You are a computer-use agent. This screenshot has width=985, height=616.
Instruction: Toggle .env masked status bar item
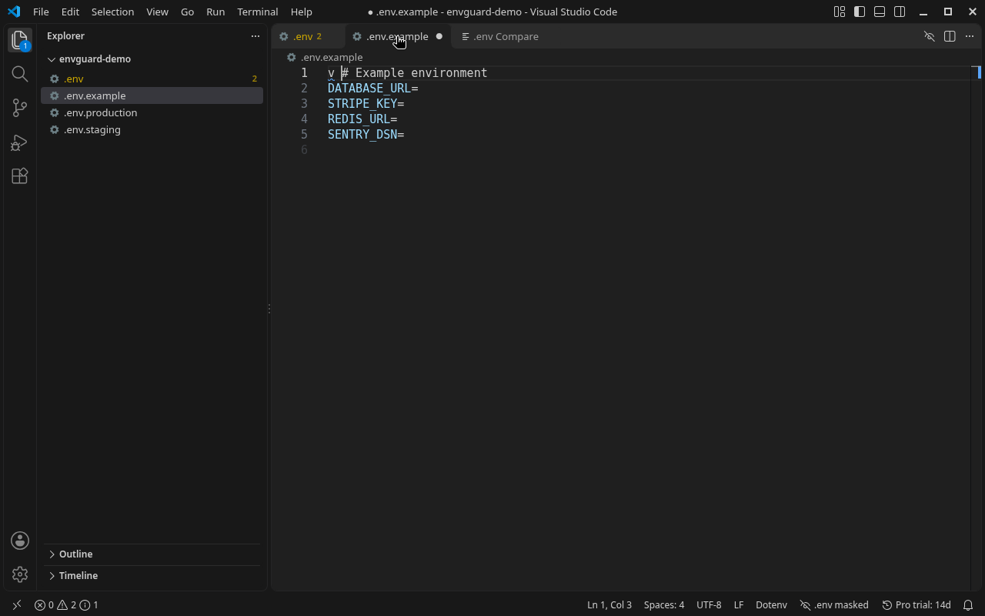(834, 605)
